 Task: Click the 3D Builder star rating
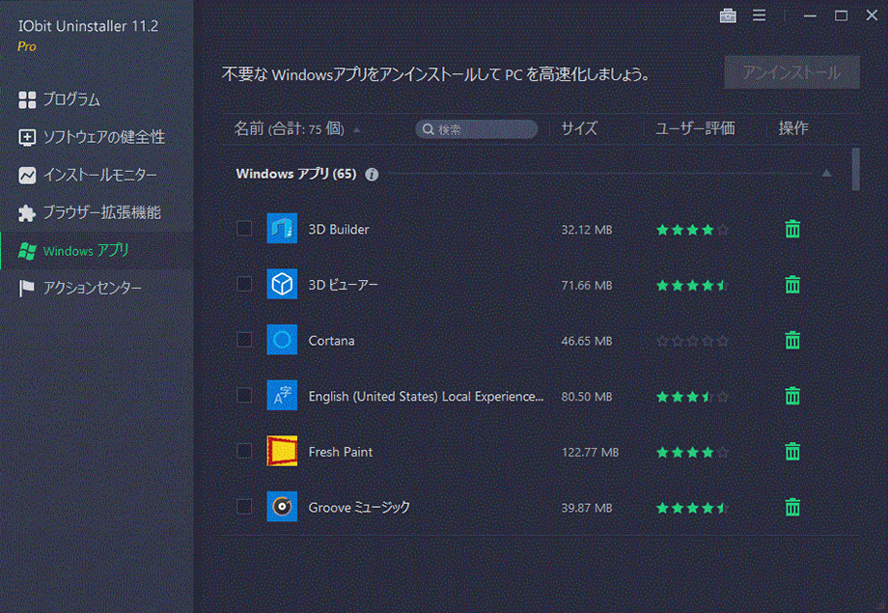coord(692,230)
